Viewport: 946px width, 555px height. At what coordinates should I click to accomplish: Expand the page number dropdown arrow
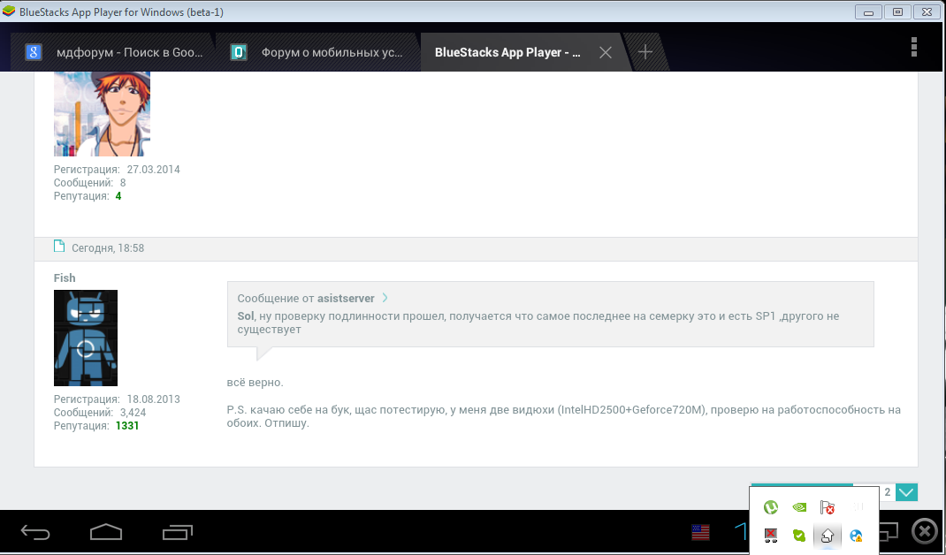[906, 492]
